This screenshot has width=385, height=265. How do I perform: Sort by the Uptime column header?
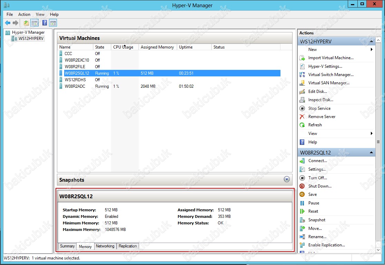click(194, 47)
